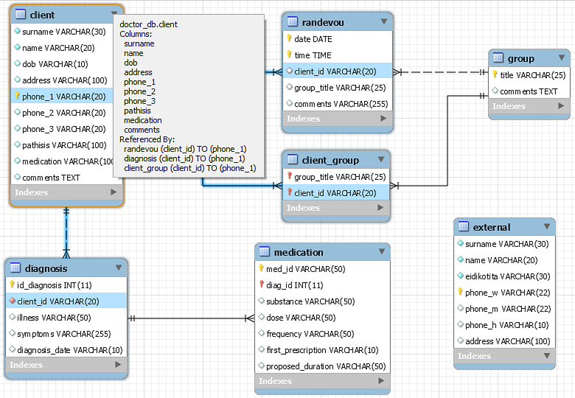Viewport: 575px width, 398px height.
Task: Click the key icon beside date DATE
Action: pyautogui.click(x=289, y=38)
